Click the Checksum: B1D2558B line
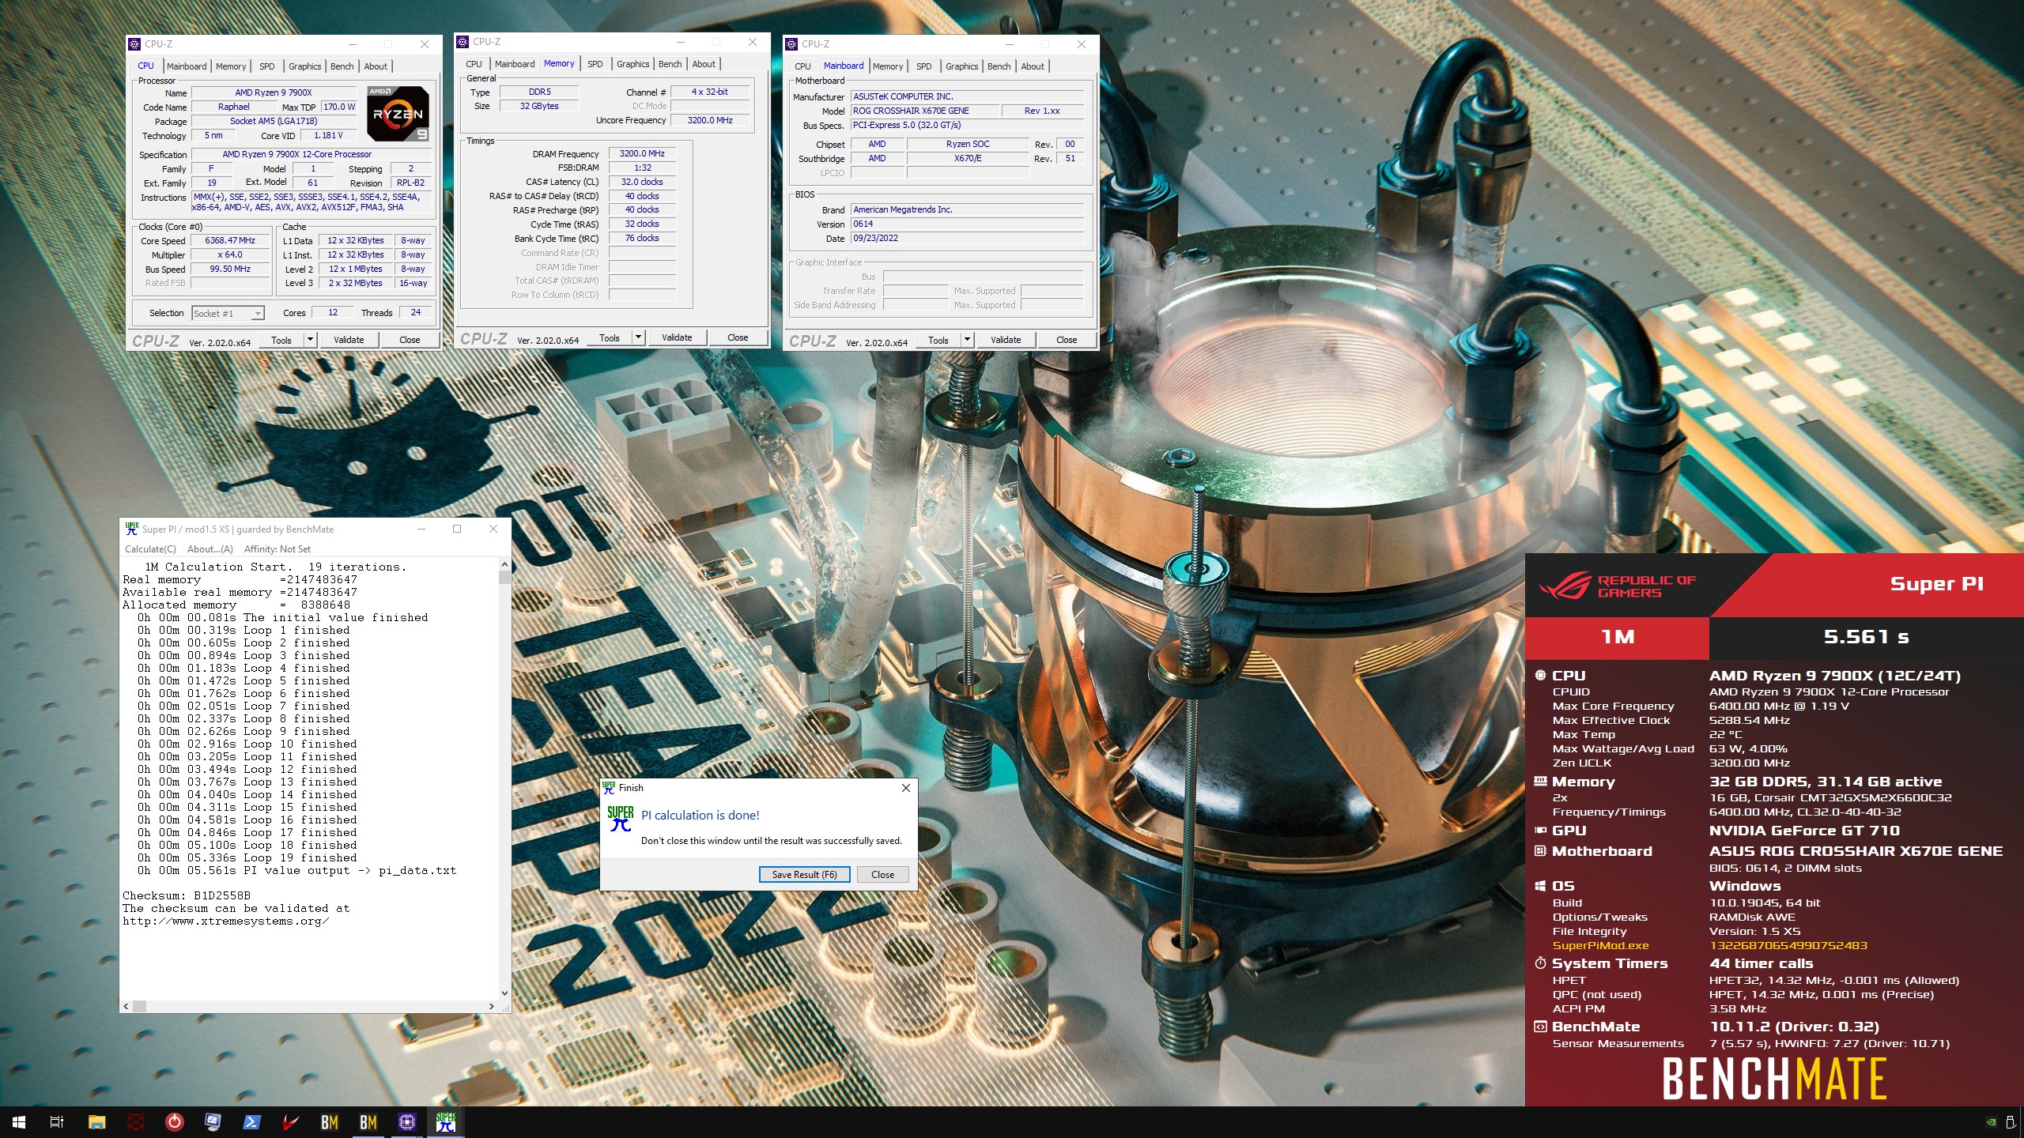The height and width of the screenshot is (1138, 2024). click(187, 895)
